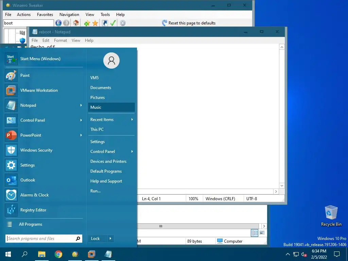Open Notepad File menu
Image resolution: width=348 pixels, height=261 pixels.
click(x=35, y=40)
